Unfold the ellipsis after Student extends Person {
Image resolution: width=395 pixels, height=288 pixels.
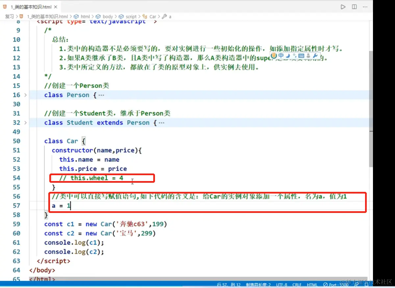click(x=161, y=123)
